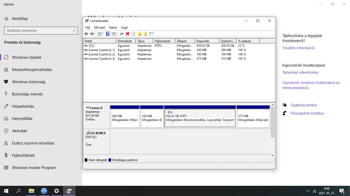Open taskbar search magnifier
The height and width of the screenshot is (196, 350).
[x=18, y=191]
